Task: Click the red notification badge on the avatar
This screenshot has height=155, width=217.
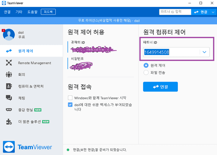Action: coord(3,30)
